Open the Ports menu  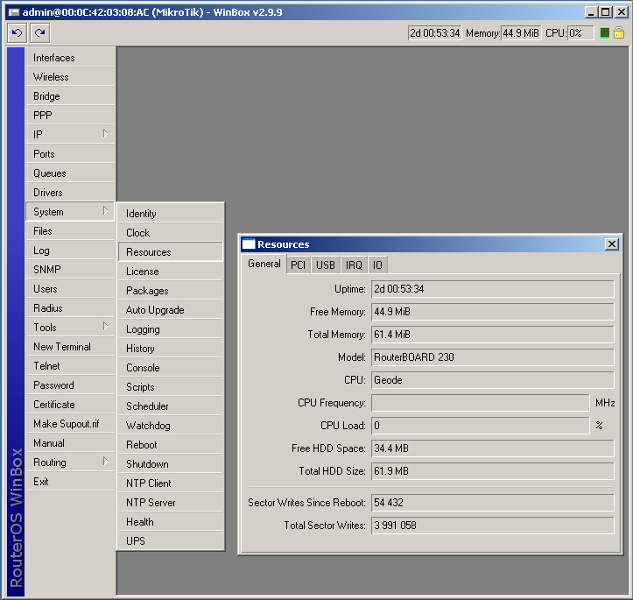click(x=70, y=154)
